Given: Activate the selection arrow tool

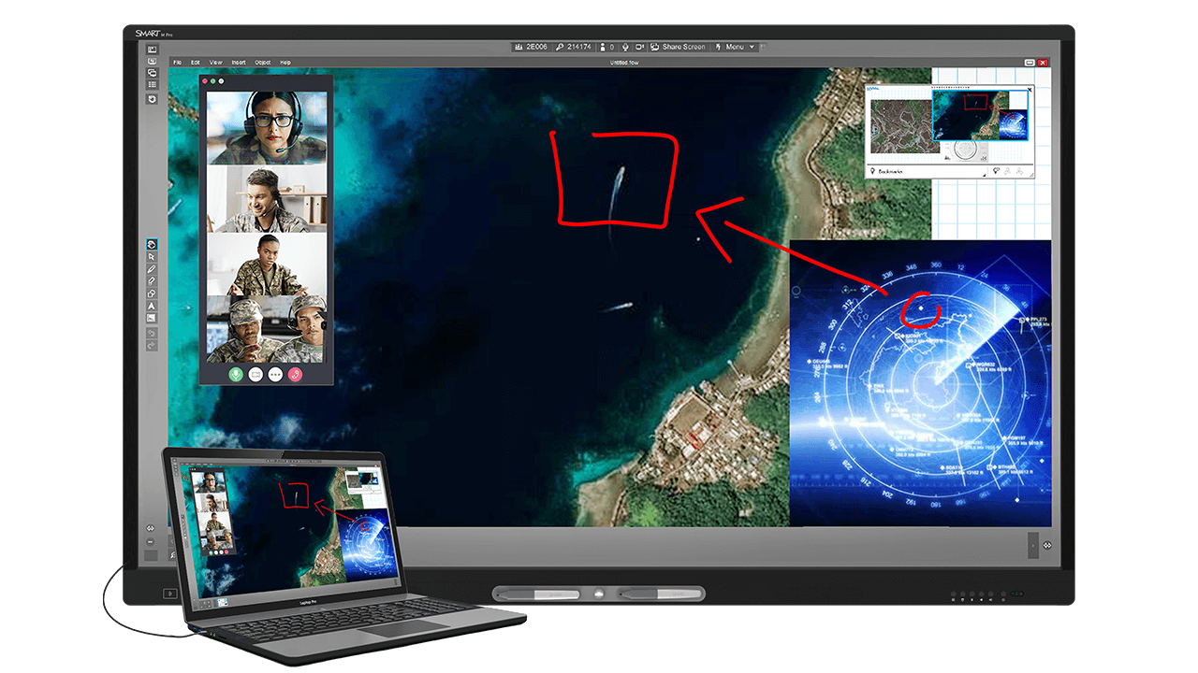Looking at the screenshot, I should pyautogui.click(x=151, y=257).
